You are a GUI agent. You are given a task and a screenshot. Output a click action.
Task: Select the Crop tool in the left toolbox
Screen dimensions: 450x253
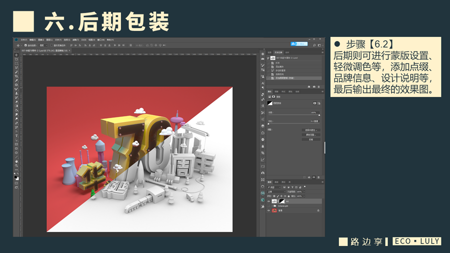[x=16, y=76]
